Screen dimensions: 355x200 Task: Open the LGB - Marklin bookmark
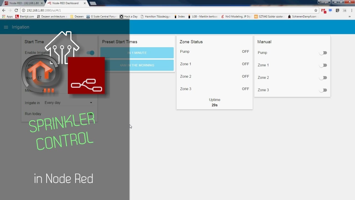[x=203, y=17]
